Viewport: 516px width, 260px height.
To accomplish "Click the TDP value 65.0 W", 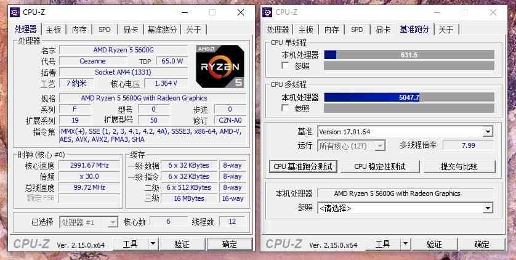I will point(172,61).
